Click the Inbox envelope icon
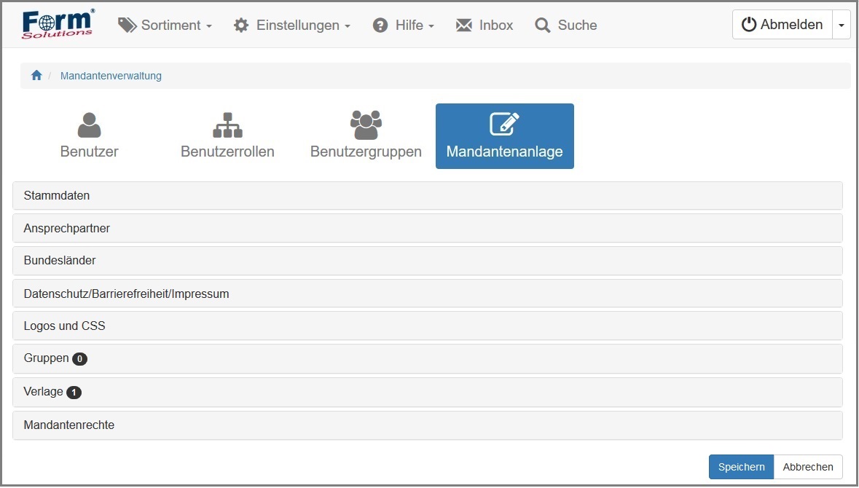The height and width of the screenshot is (488, 859). click(464, 25)
